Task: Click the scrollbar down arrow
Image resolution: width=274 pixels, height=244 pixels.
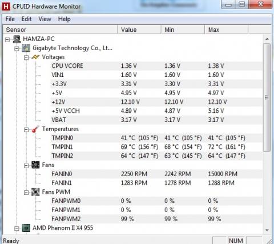Action: [267, 230]
